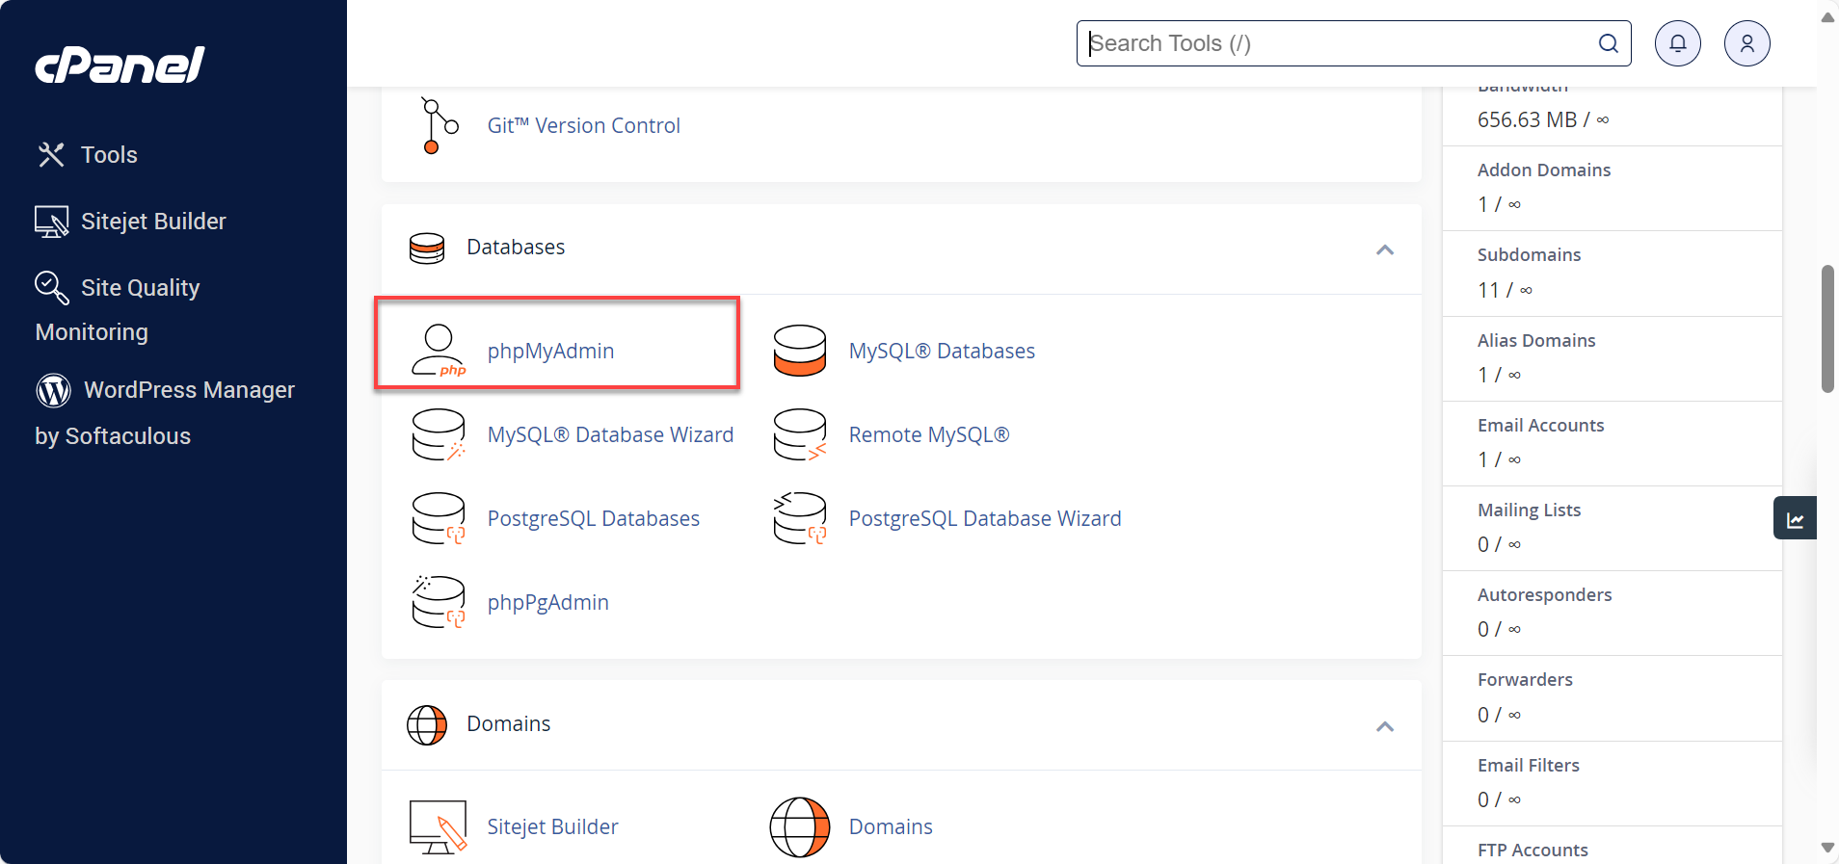Click the Domains section heading text

click(x=508, y=724)
